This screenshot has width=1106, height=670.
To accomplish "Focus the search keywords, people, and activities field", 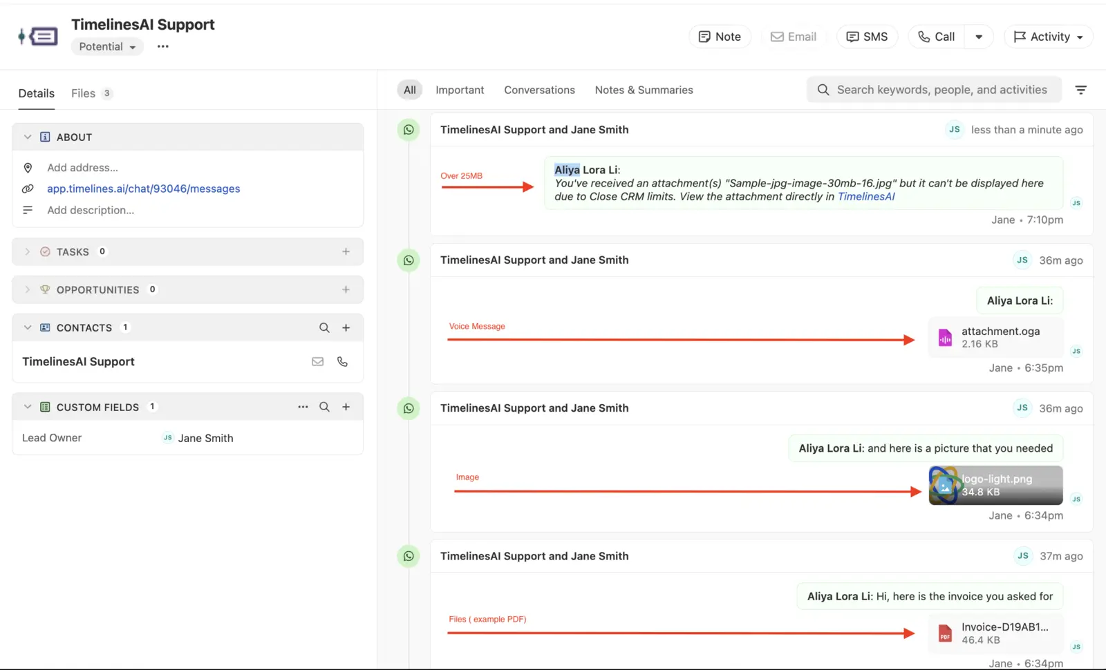I will (x=934, y=90).
